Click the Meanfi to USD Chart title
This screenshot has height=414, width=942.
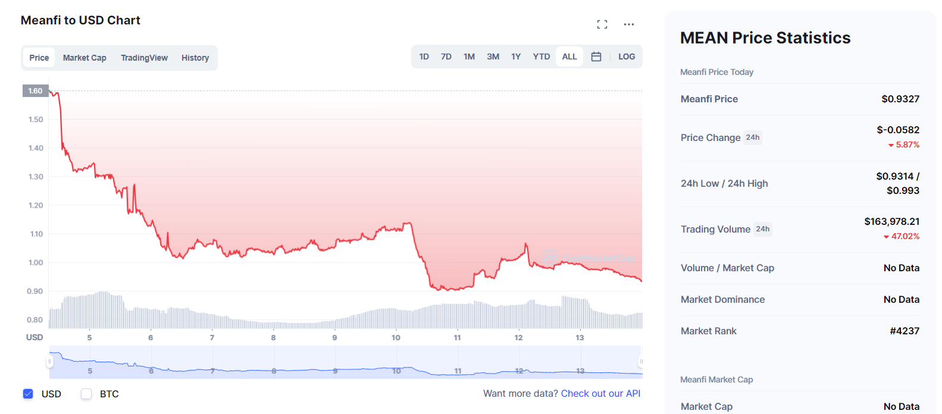tap(80, 20)
